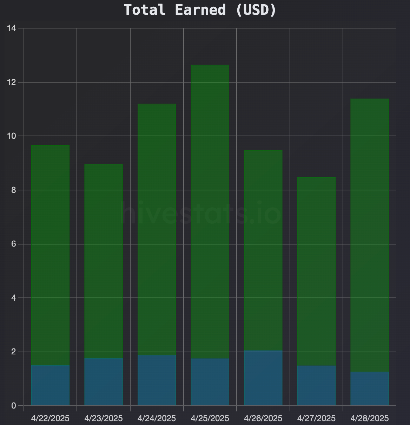This screenshot has height=425, width=410.
Task: Select the blue bar segment for 4/25/2025
Action: (x=210, y=382)
